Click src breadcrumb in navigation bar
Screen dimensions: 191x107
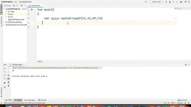coord(16,2)
